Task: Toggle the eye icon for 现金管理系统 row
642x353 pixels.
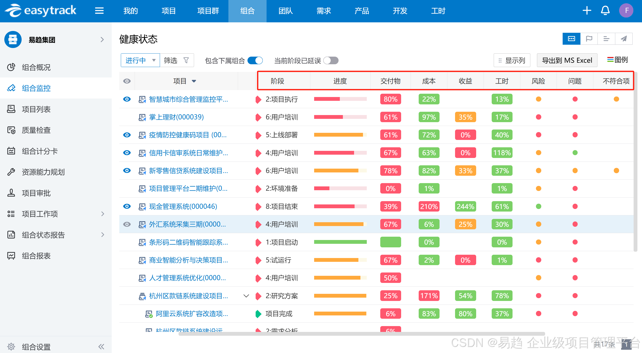Action: (x=127, y=206)
